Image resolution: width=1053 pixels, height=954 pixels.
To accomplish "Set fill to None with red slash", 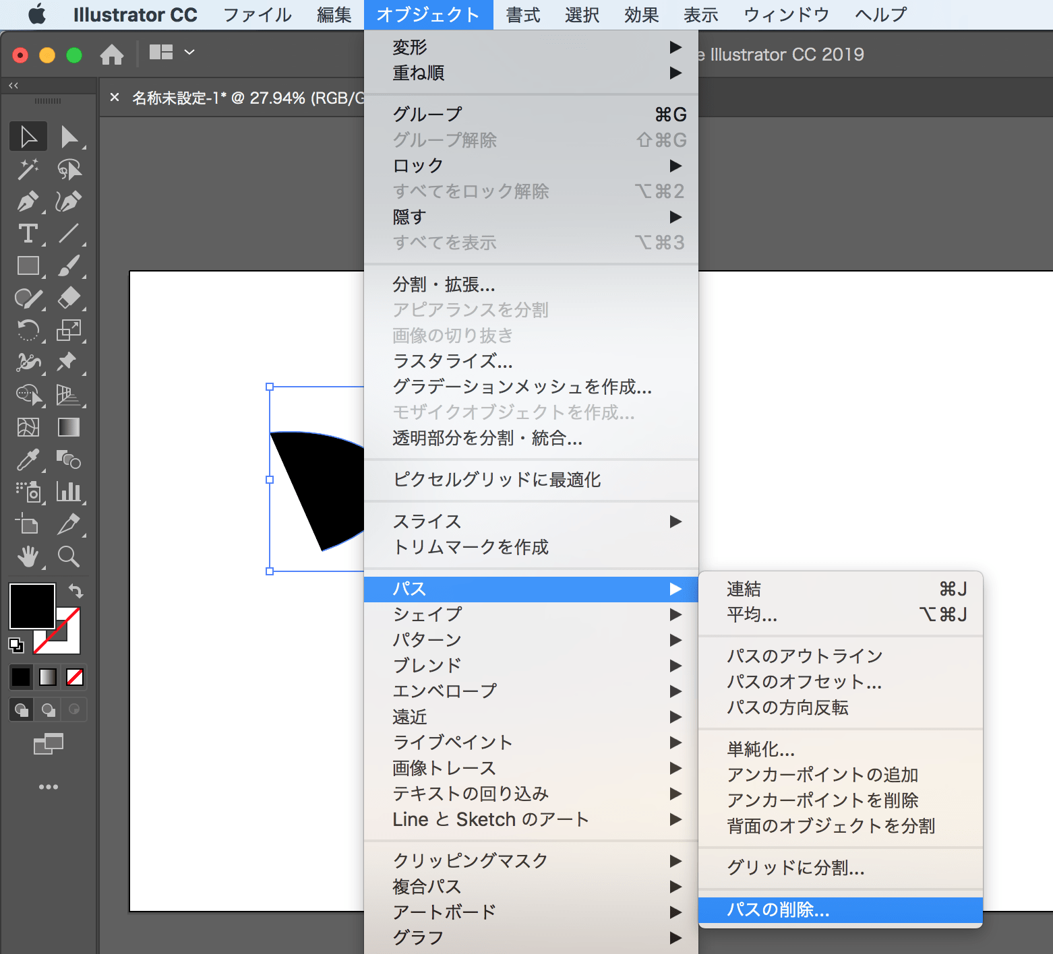I will pos(75,676).
